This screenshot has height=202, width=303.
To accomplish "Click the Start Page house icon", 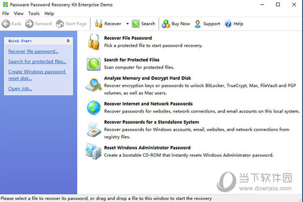I will coord(60,24).
